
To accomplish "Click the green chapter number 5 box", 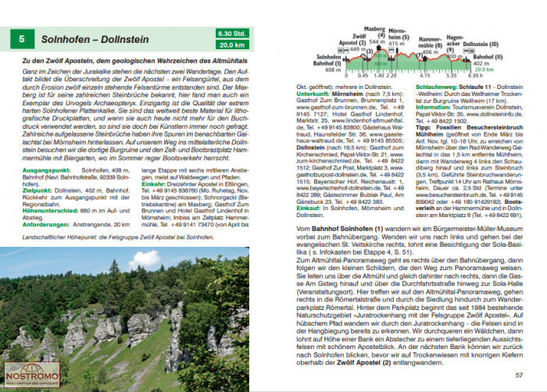I will coord(23,39).
